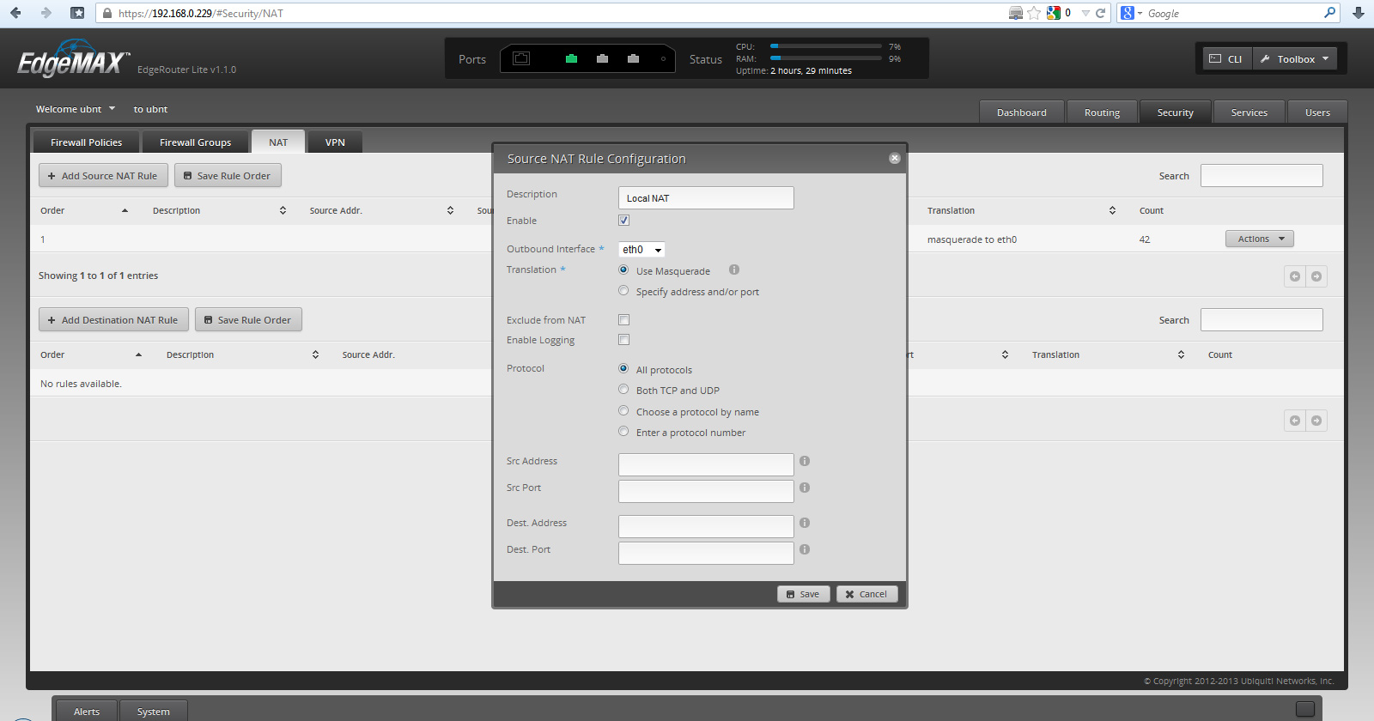Click the Source NAT Search box
Screen dimensions: 1374x721
[x=1262, y=176]
